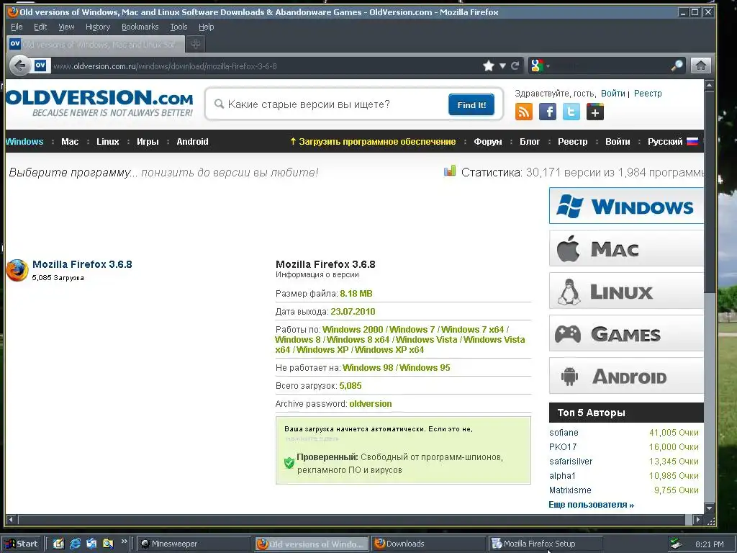737x553 pixels.
Task: Open the Русский language selector
Action: click(664, 142)
